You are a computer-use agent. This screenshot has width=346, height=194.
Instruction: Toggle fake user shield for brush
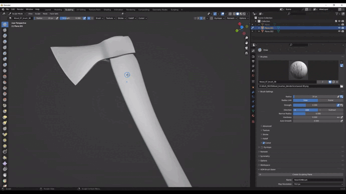click(x=330, y=82)
